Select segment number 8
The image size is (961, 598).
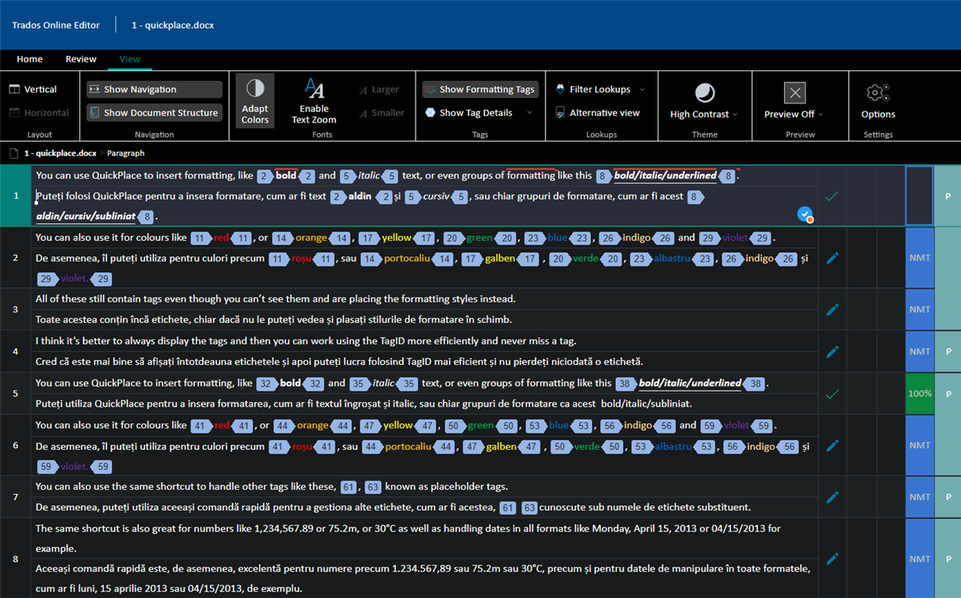15,559
